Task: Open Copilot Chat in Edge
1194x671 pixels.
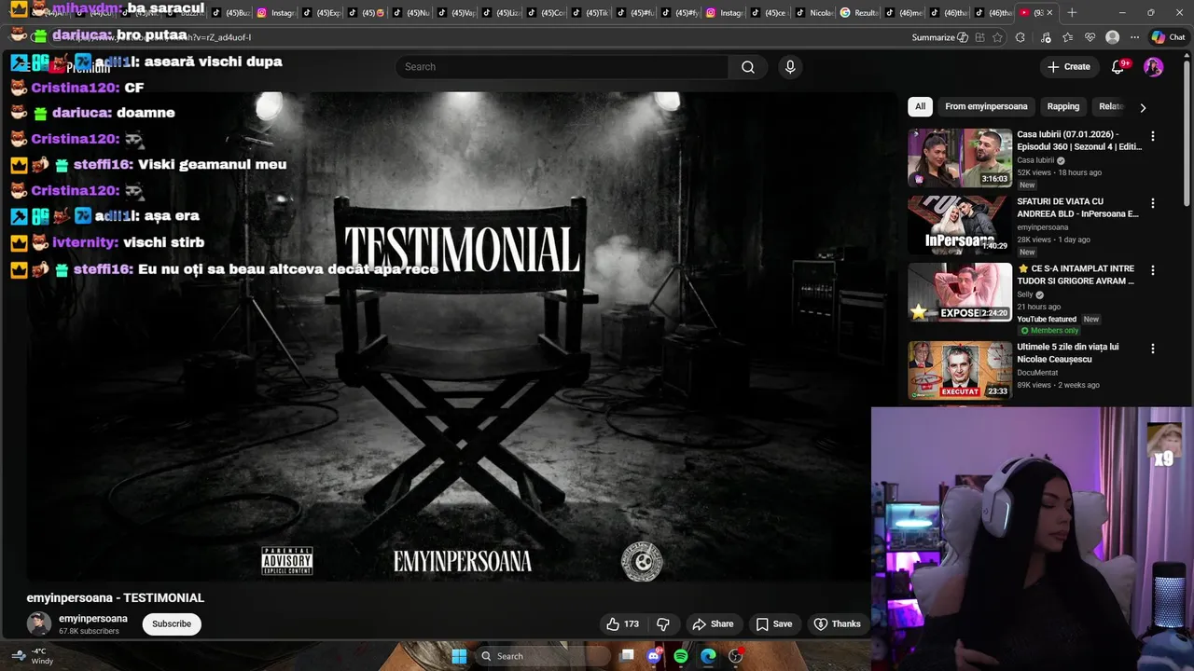Action: pos(1168,37)
